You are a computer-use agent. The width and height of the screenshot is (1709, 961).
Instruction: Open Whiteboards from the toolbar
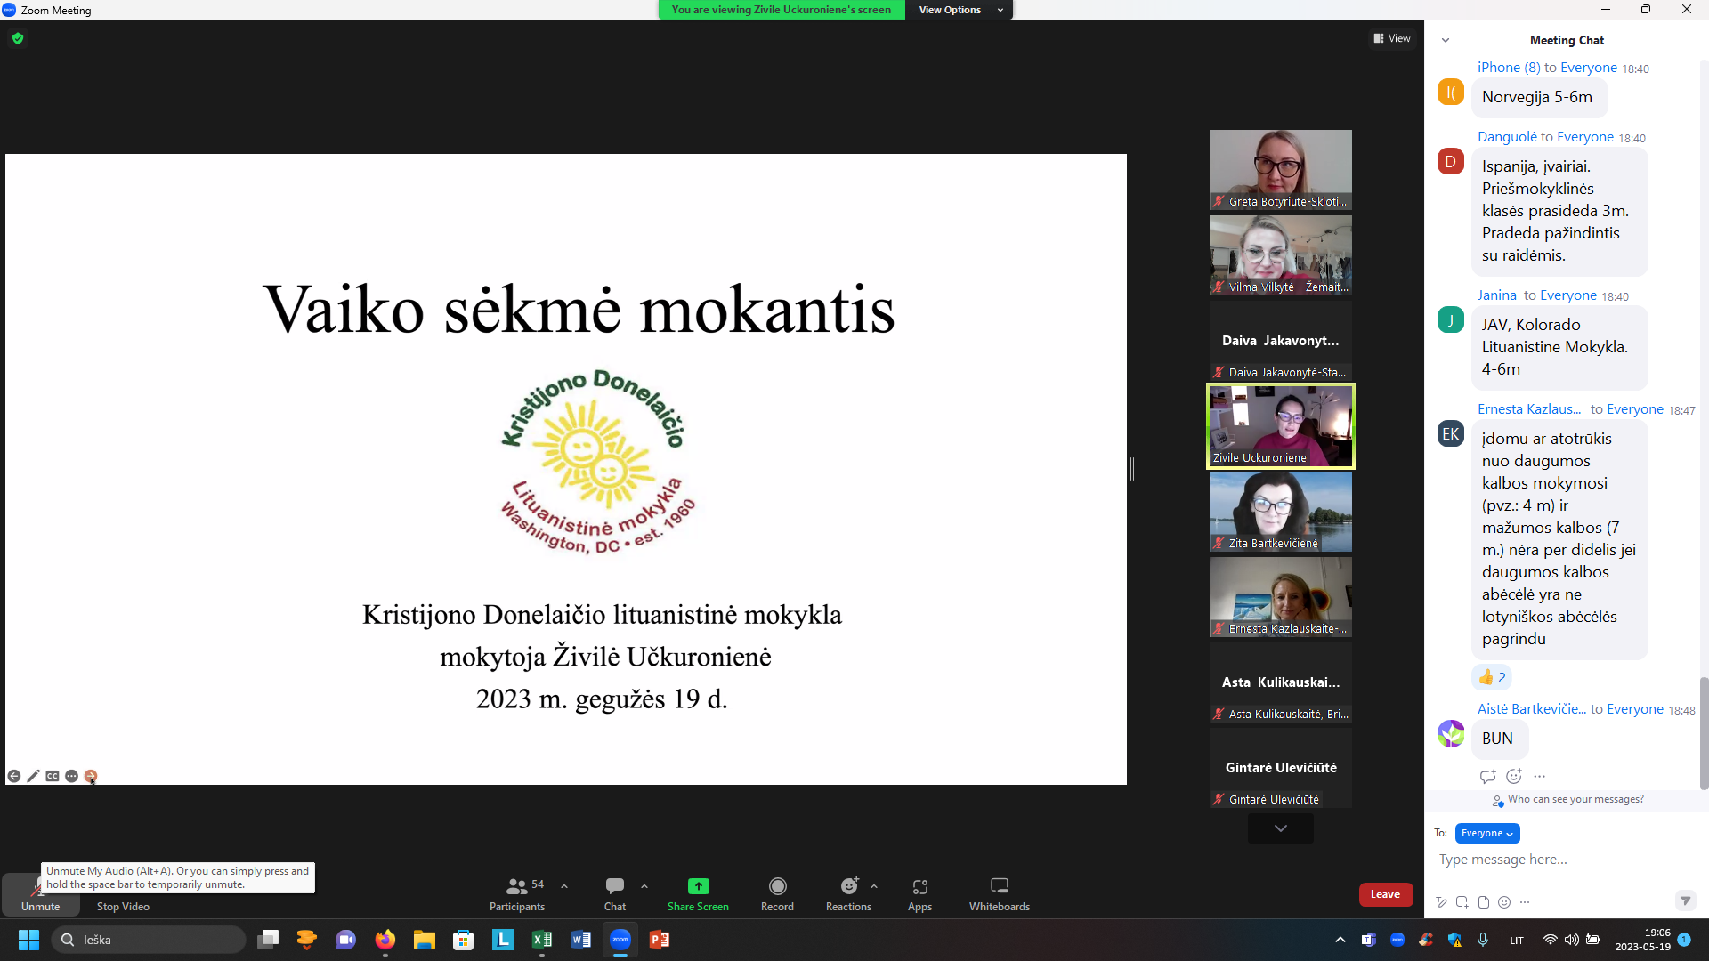pos(1000,894)
